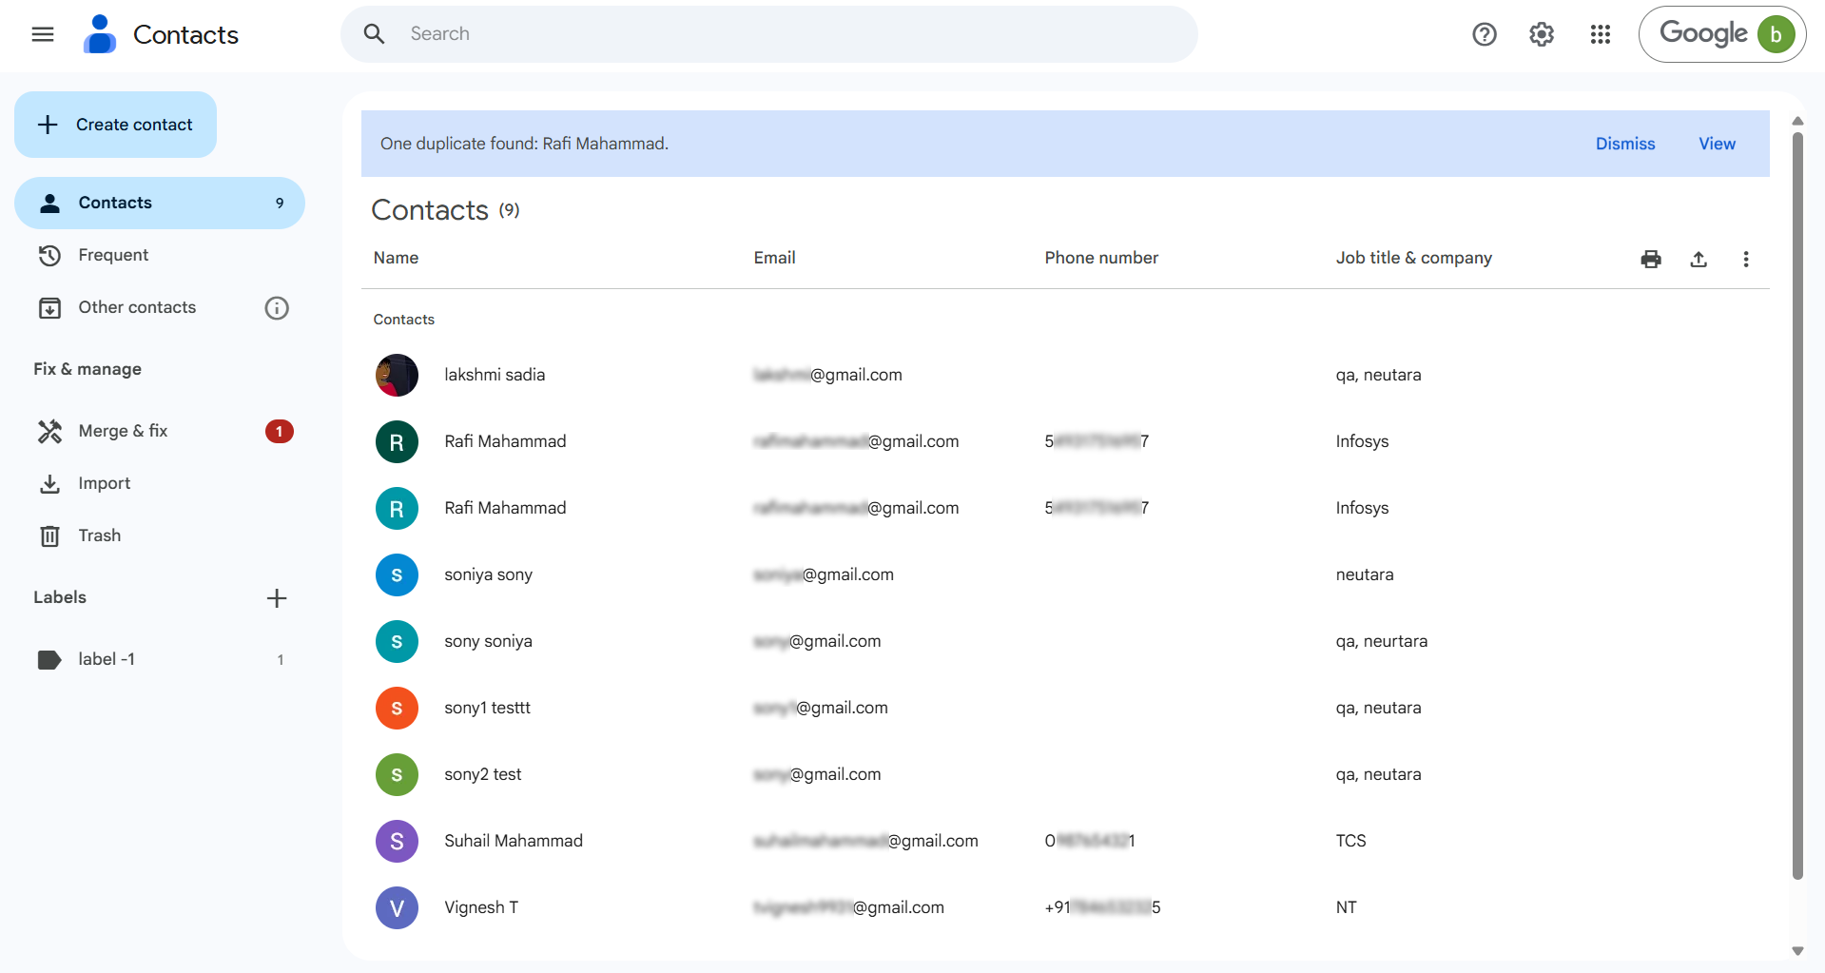Open Frequent contacts list
This screenshot has width=1825, height=973.
[x=160, y=255]
